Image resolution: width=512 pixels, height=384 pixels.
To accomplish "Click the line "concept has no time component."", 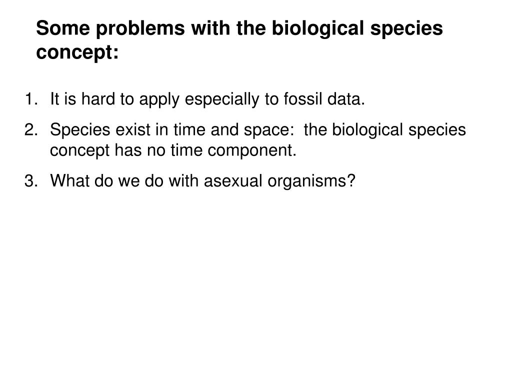I will [x=173, y=151].
